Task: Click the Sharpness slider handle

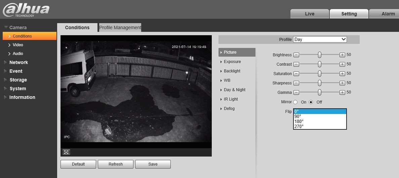Action: pos(320,83)
